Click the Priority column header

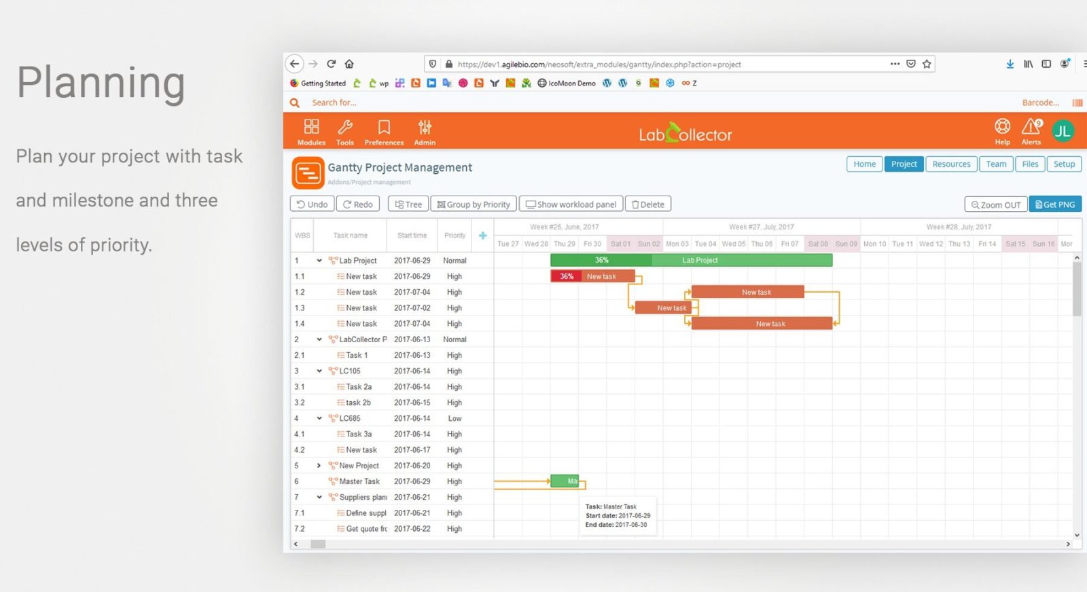pyautogui.click(x=455, y=236)
